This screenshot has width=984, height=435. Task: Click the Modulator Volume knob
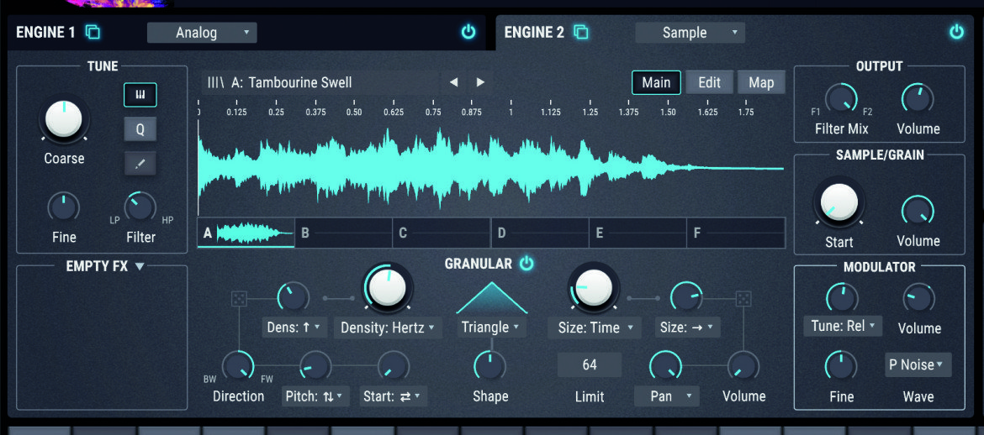coord(918,299)
